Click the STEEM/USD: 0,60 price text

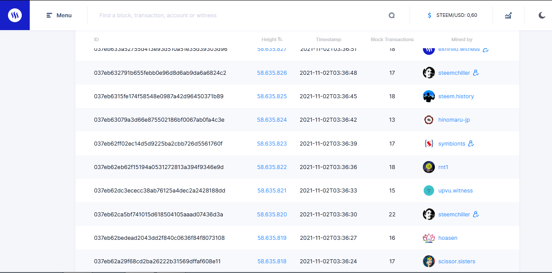(x=457, y=15)
